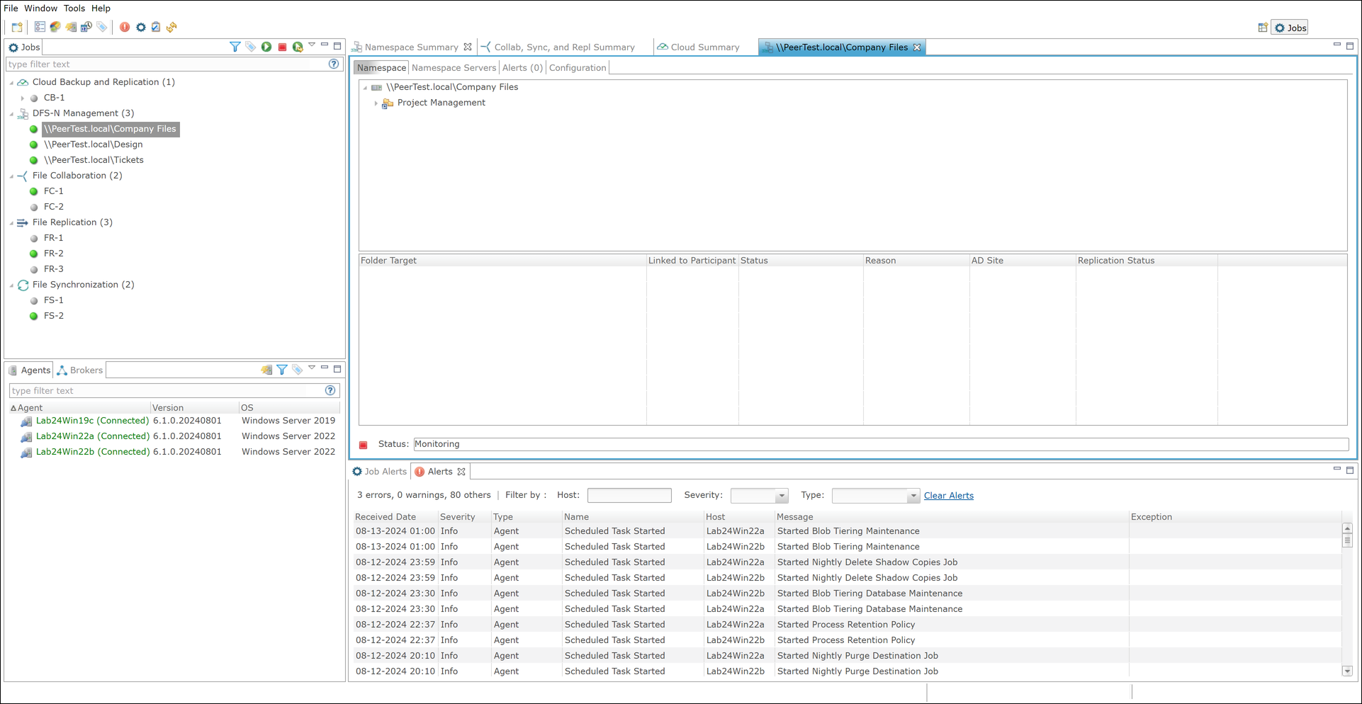Expand the CB-1 job node
The width and height of the screenshot is (1362, 704).
coord(23,98)
